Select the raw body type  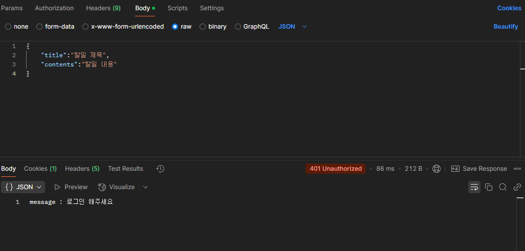[x=182, y=27]
